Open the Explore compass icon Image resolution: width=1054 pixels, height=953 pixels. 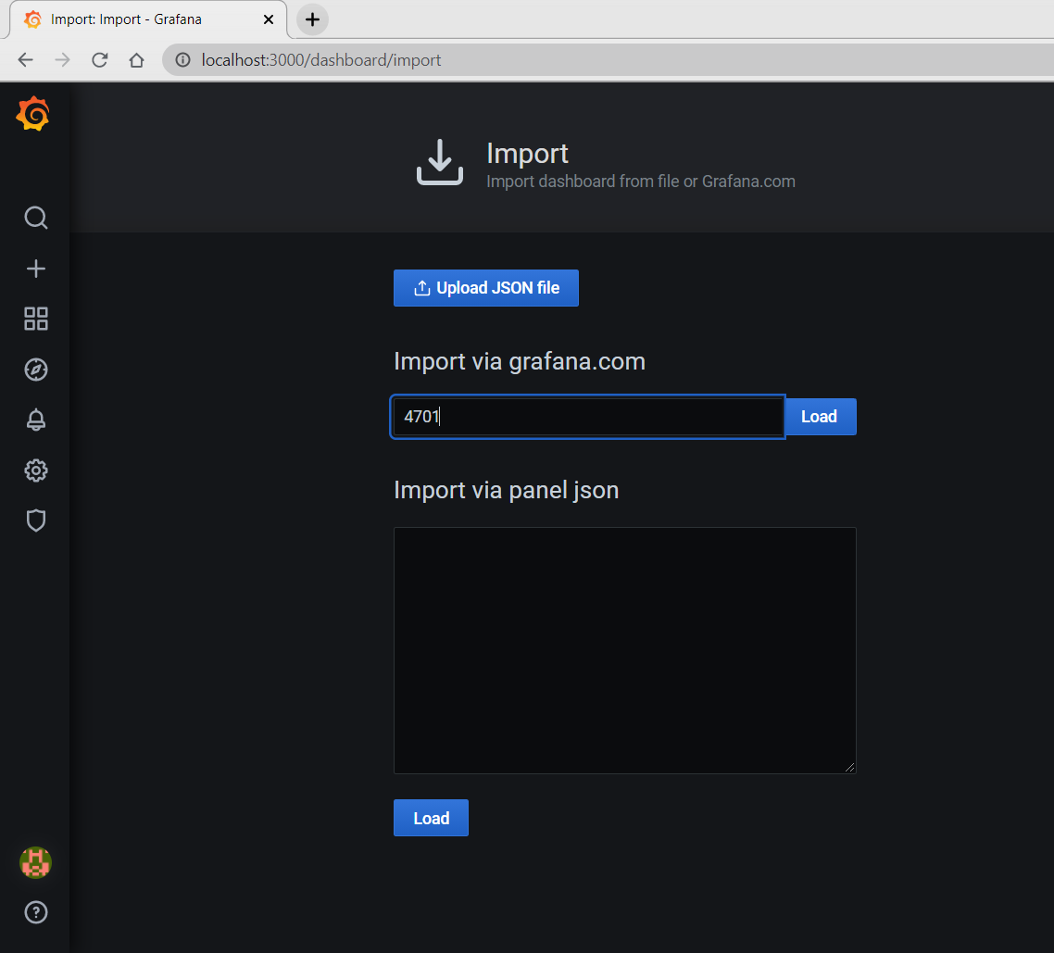coord(35,370)
